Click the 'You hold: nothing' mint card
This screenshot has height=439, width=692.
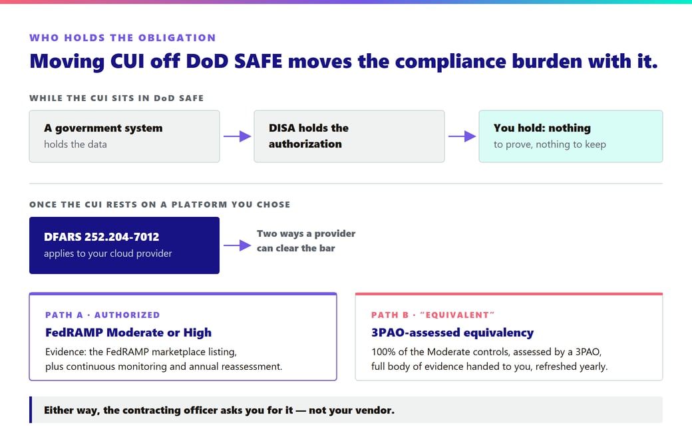[x=571, y=136]
